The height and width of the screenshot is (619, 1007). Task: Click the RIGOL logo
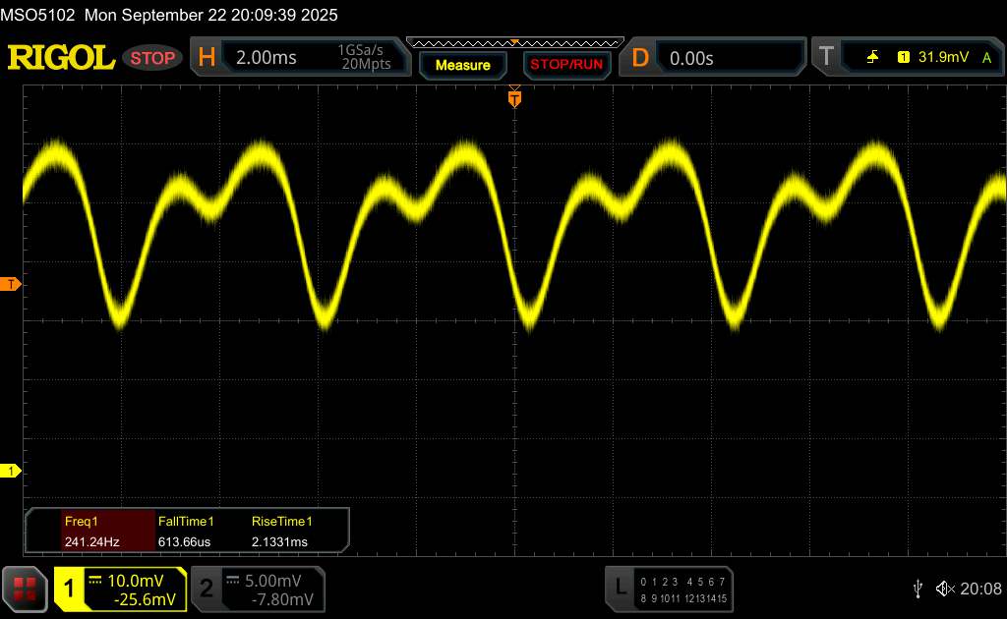61,58
